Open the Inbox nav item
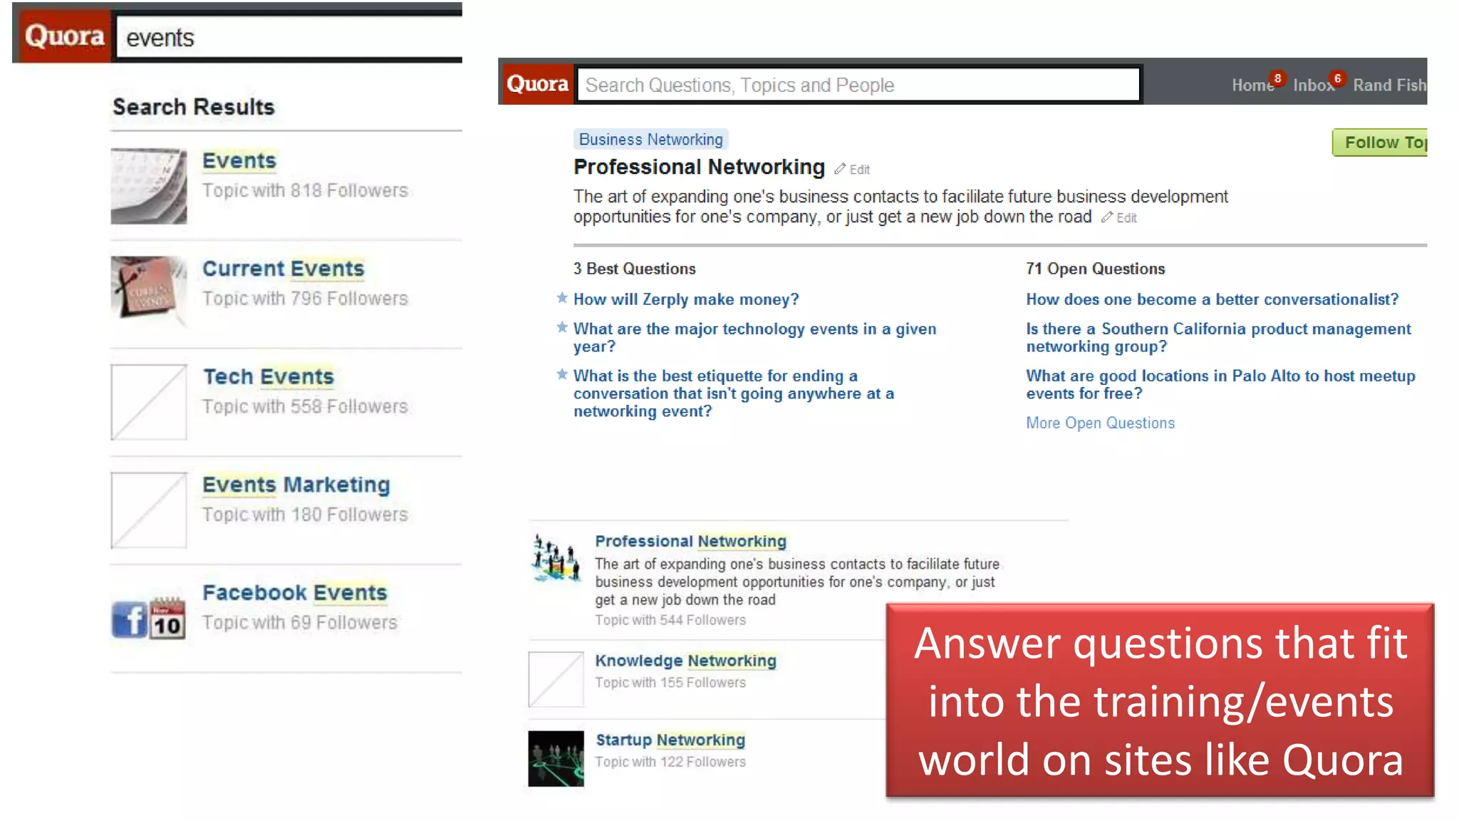The height and width of the screenshot is (821, 1459). tap(1313, 86)
